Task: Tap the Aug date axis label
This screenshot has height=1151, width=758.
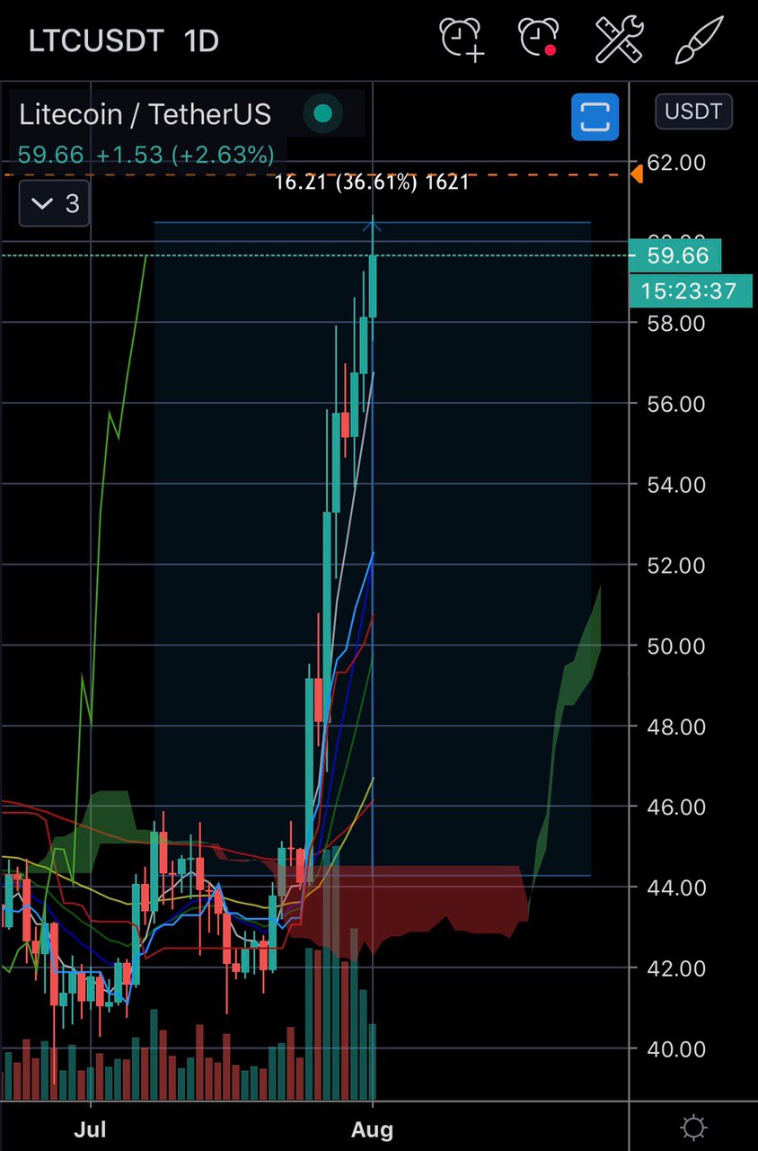Action: 373,1129
